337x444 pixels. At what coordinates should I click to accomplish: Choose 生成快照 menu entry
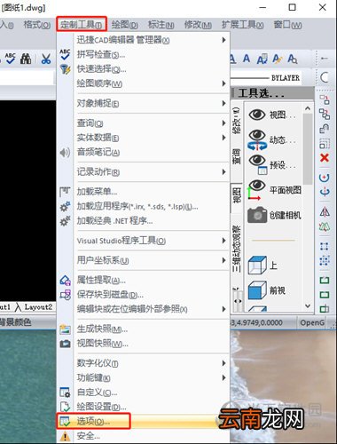(x=144, y=329)
